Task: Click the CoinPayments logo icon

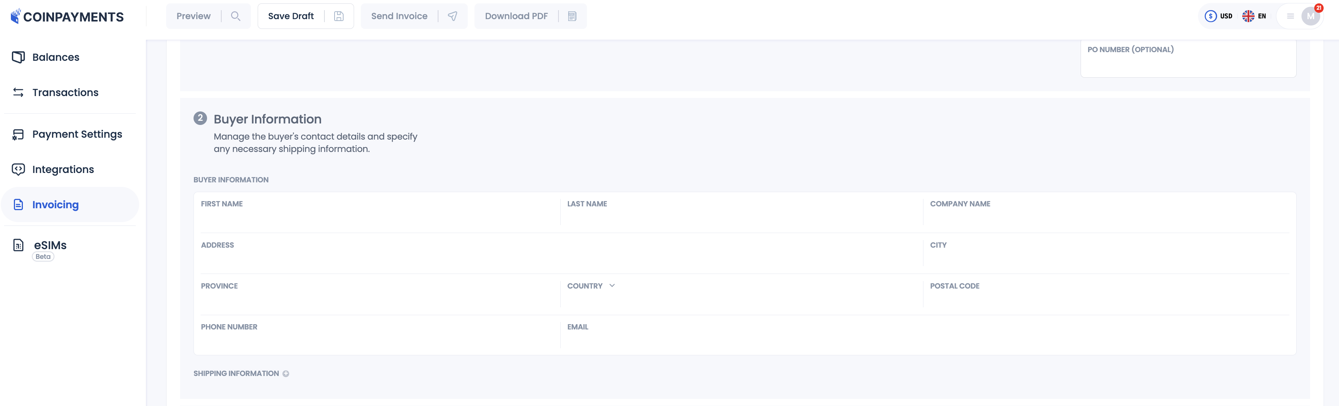Action: [16, 16]
